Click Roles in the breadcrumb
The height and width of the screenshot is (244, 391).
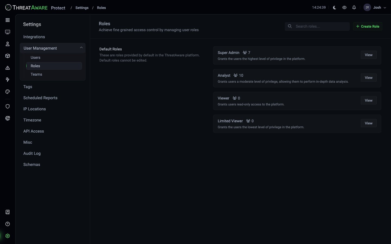point(102,8)
